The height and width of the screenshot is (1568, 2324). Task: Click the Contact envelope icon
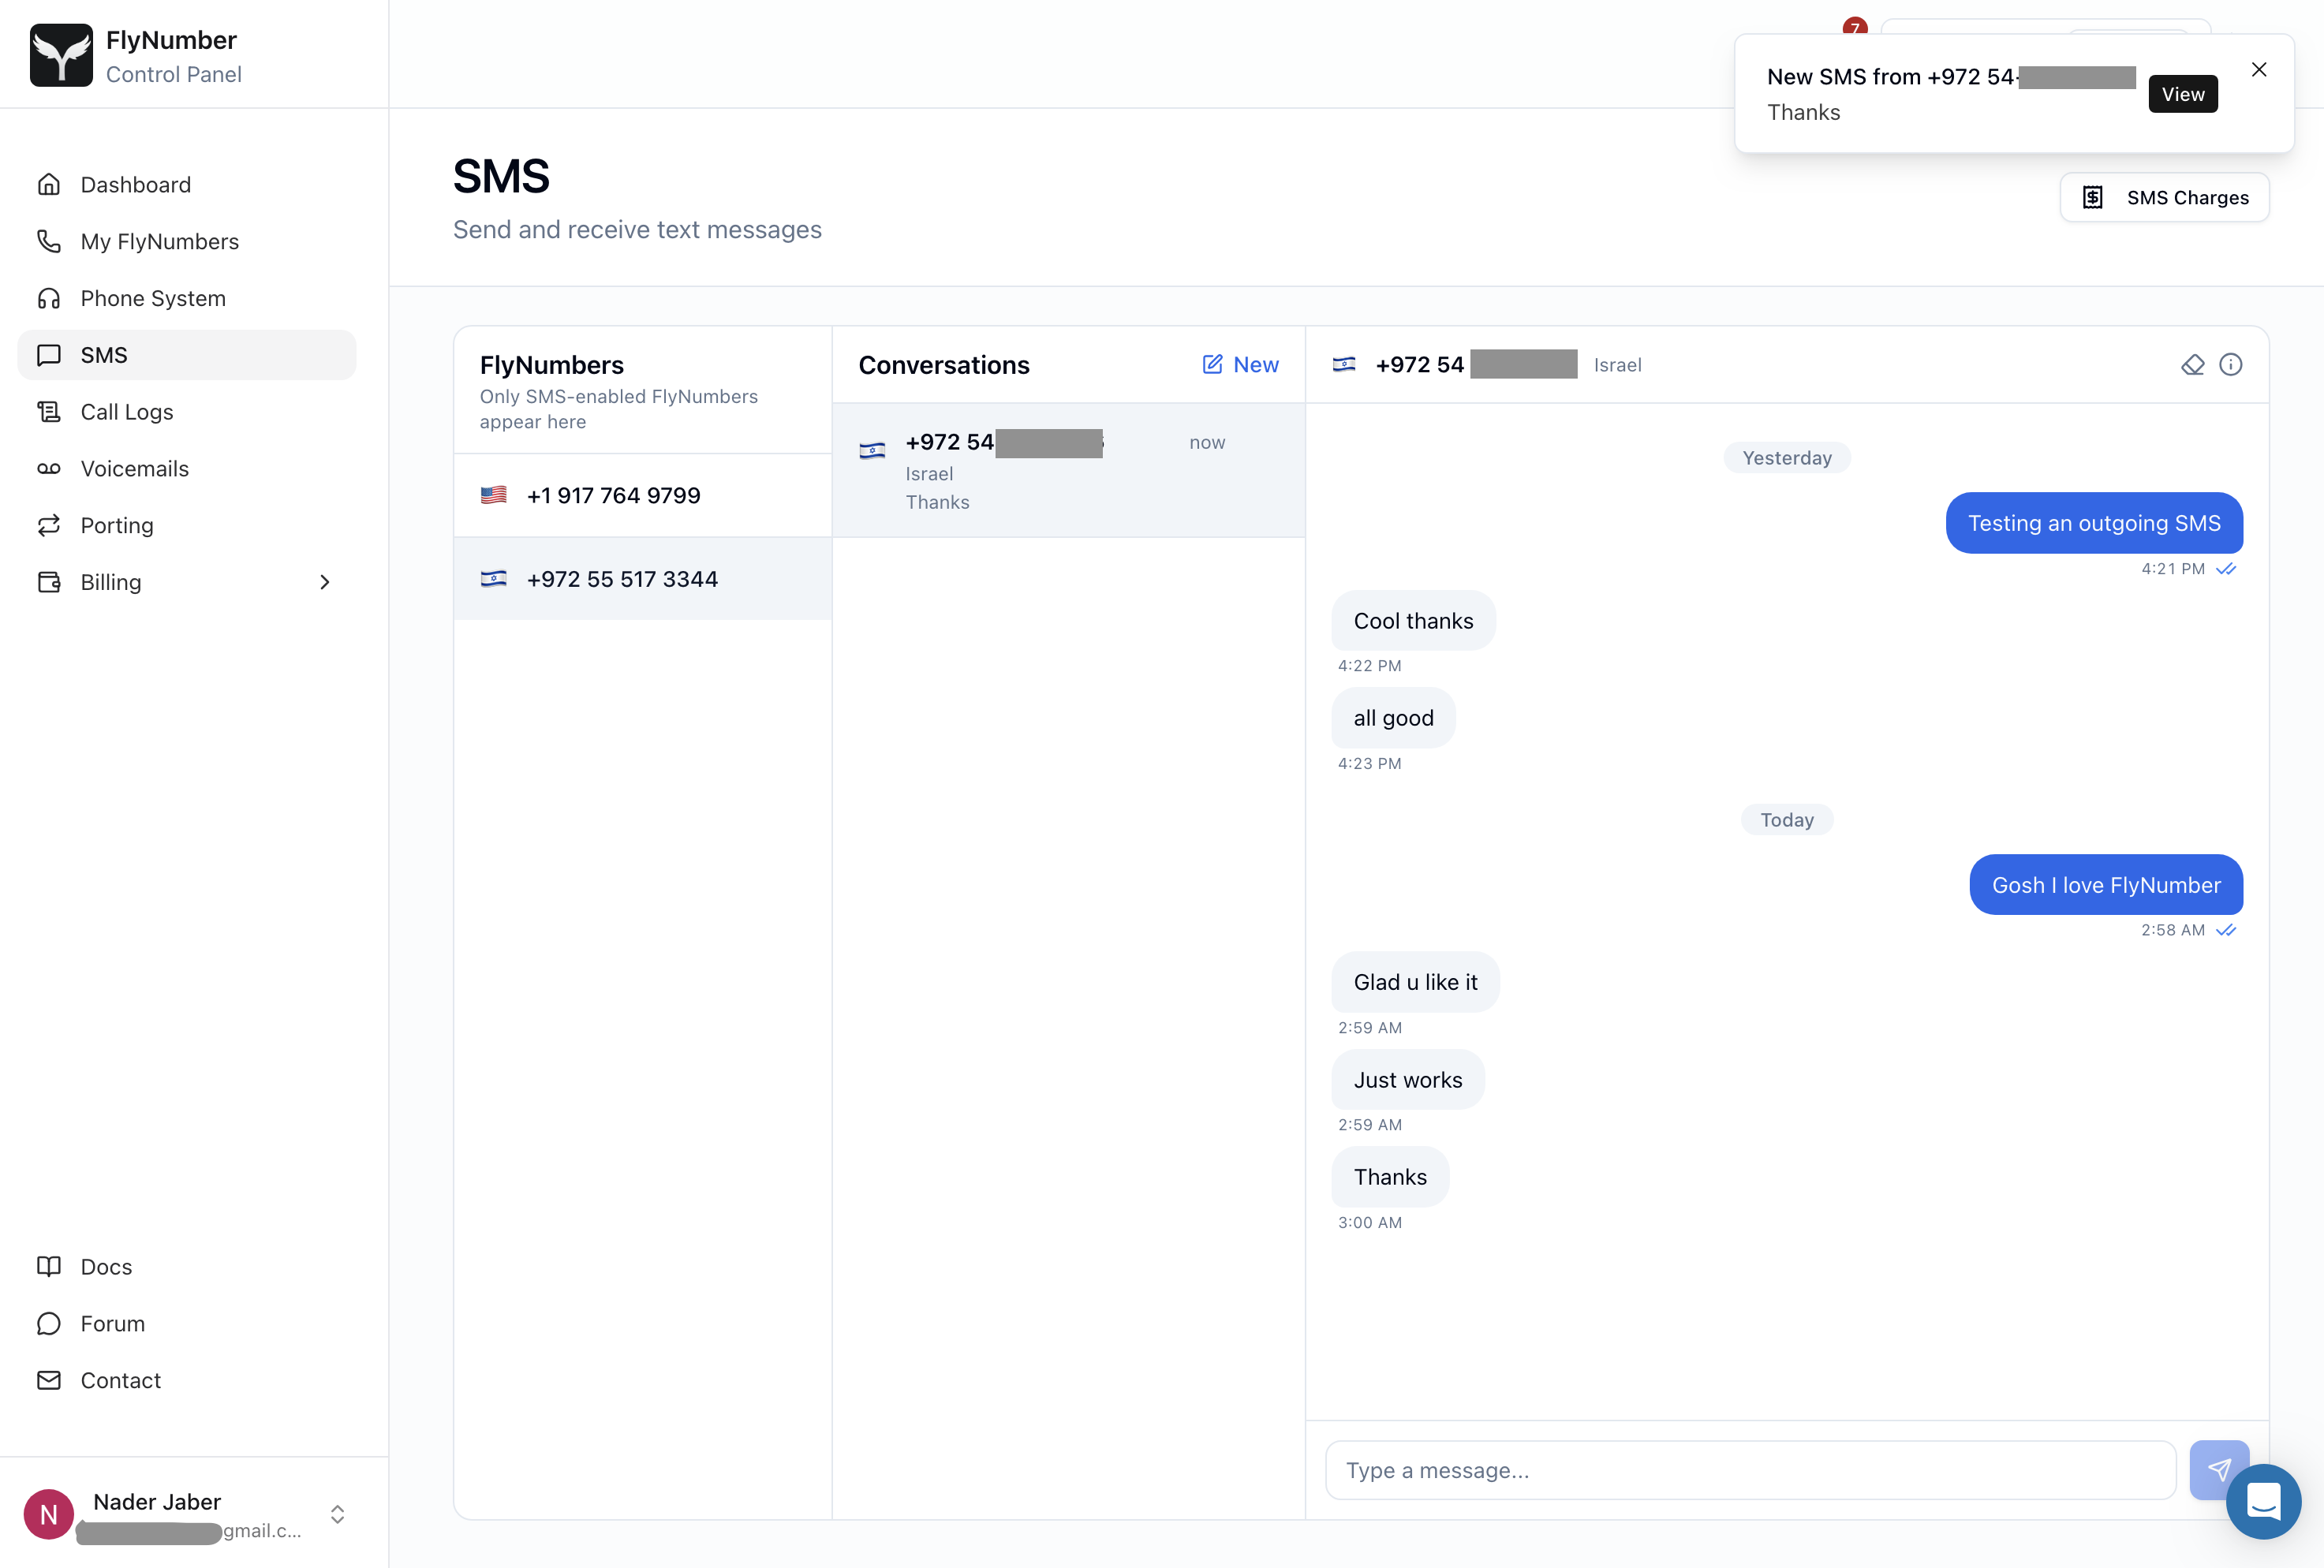click(x=49, y=1380)
